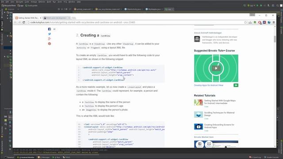Open the Chrome hamburger menu
Screen dimensions: 283x159
pos(274,23)
